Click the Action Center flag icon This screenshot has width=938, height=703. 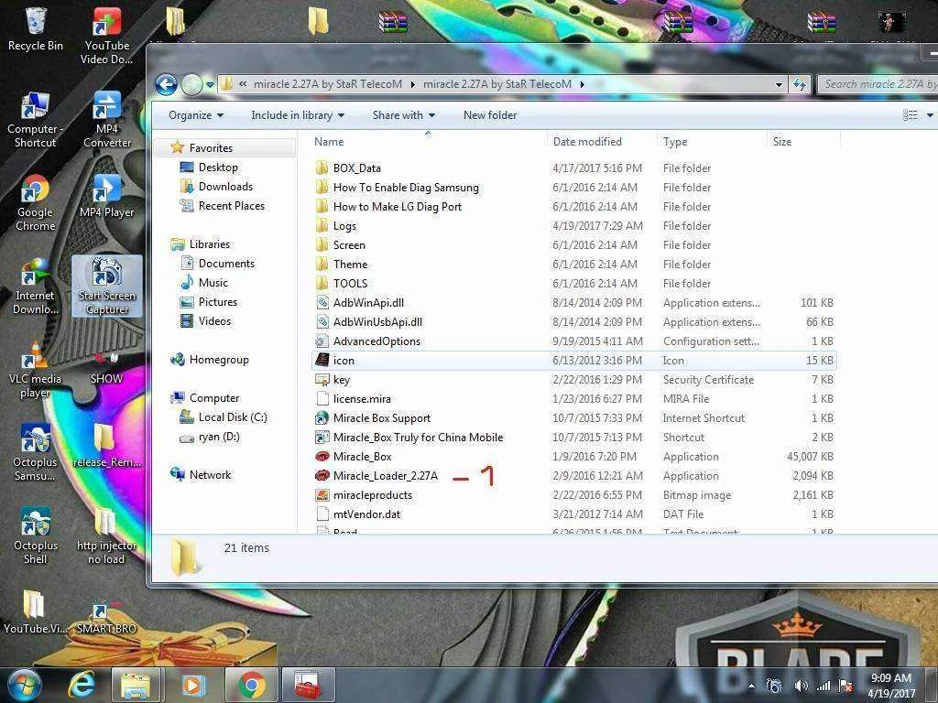point(845,686)
